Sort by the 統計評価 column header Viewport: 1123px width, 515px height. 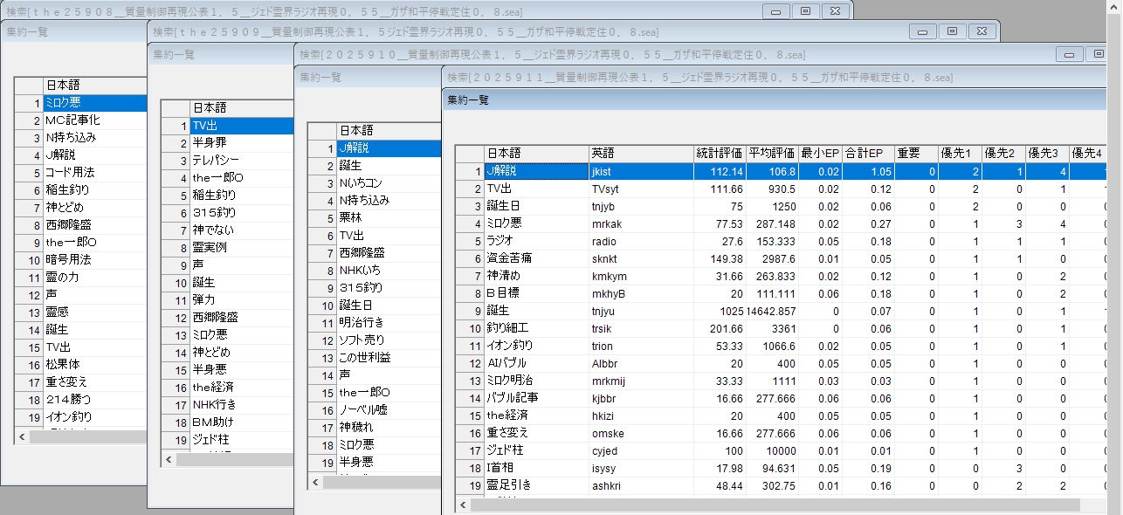point(720,153)
